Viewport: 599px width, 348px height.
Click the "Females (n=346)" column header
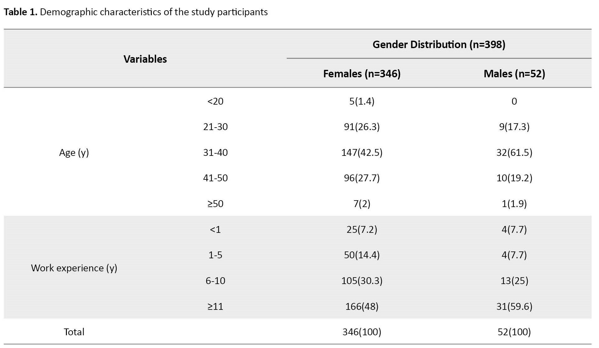click(x=362, y=74)
